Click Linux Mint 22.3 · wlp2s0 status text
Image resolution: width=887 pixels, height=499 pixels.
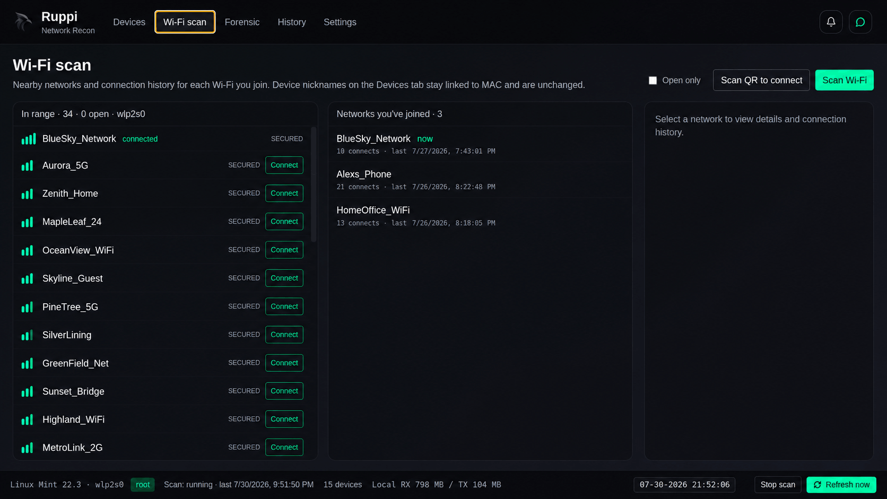(67, 485)
